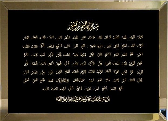Click the Bismillah calligraphy header "بسم الله الرحمن الرحيم"

tap(83, 26)
